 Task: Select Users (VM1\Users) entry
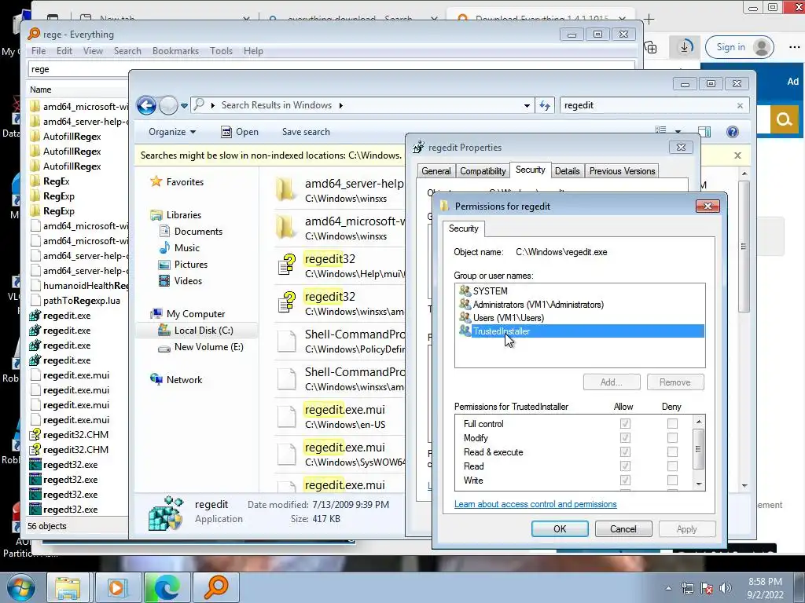point(509,318)
